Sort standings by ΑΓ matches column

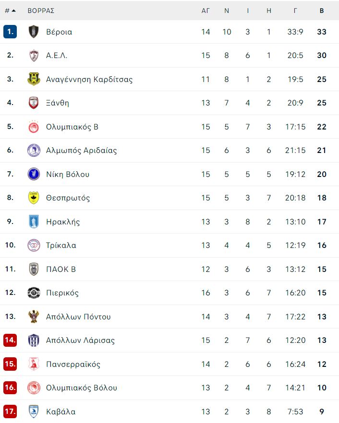(206, 11)
